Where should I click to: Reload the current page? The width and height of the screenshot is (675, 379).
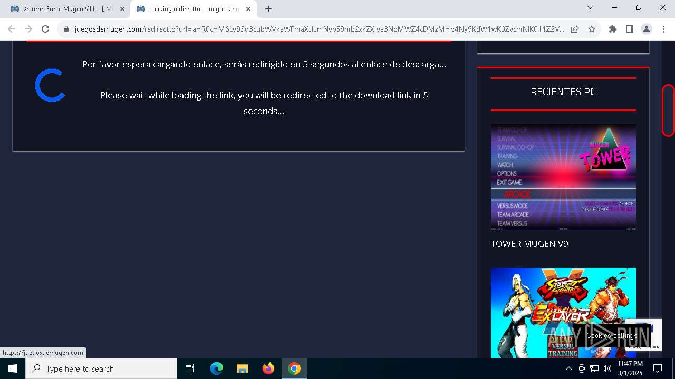click(x=45, y=29)
